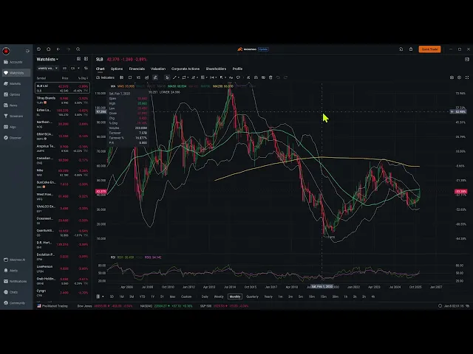The height and width of the screenshot is (354, 473).
Task: Switch to the Valuation tab
Action: tap(158, 69)
